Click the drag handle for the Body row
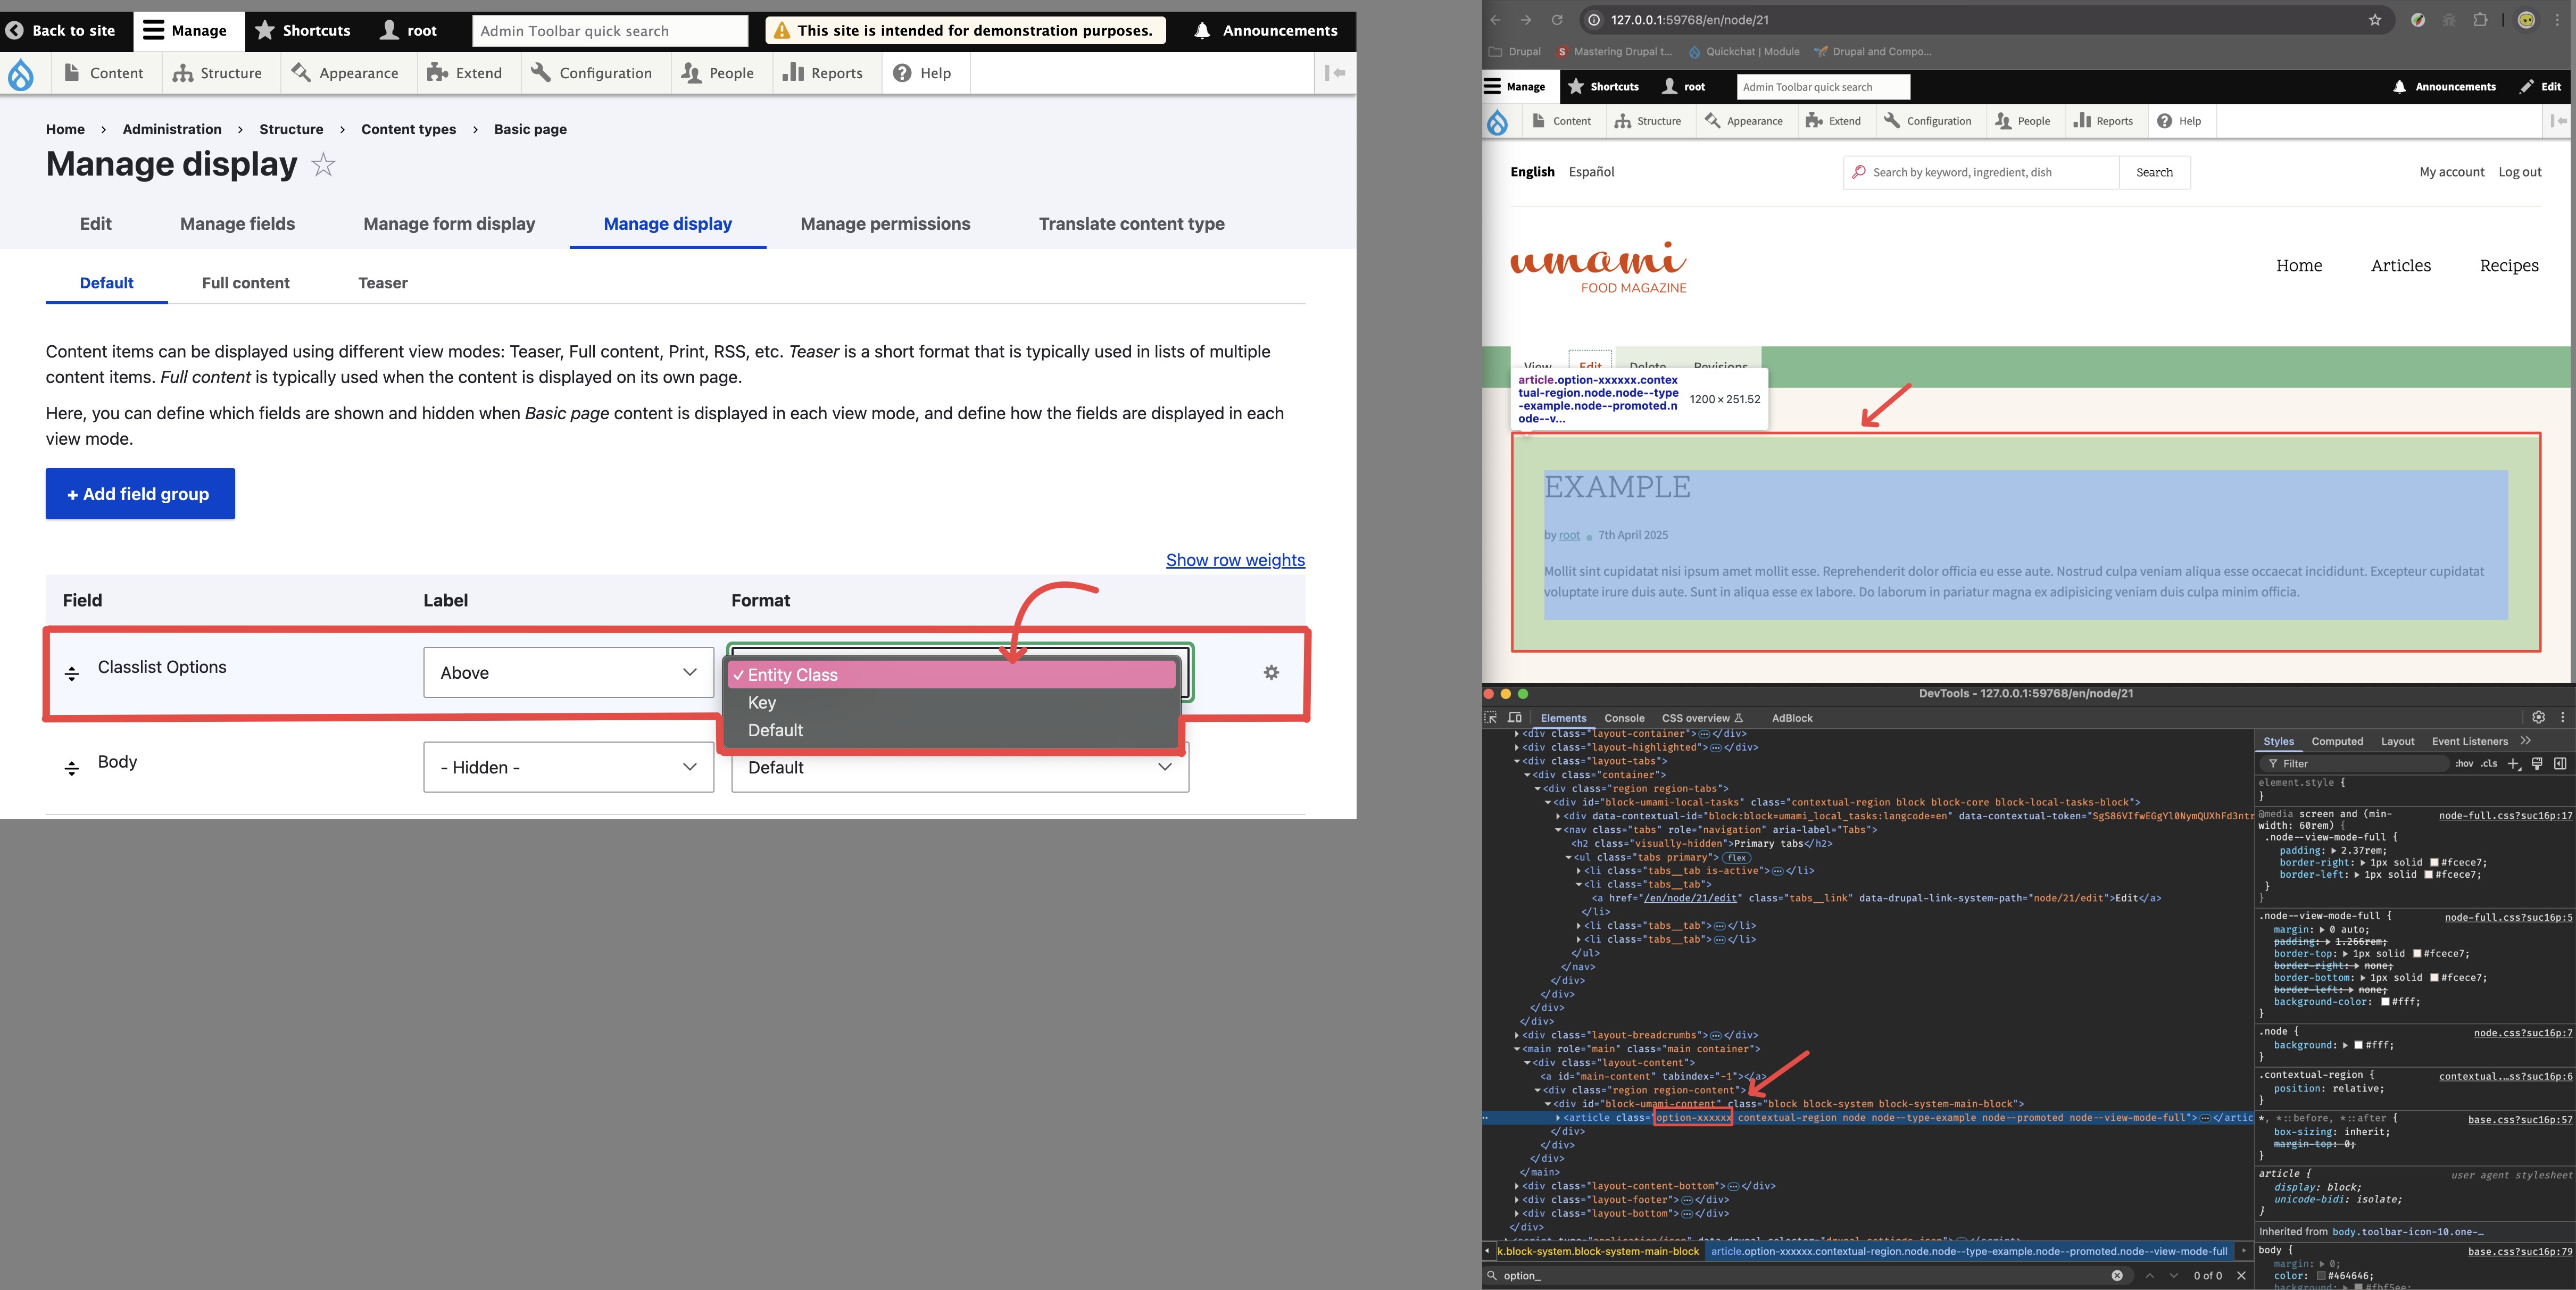The width and height of the screenshot is (2576, 1290). point(71,768)
